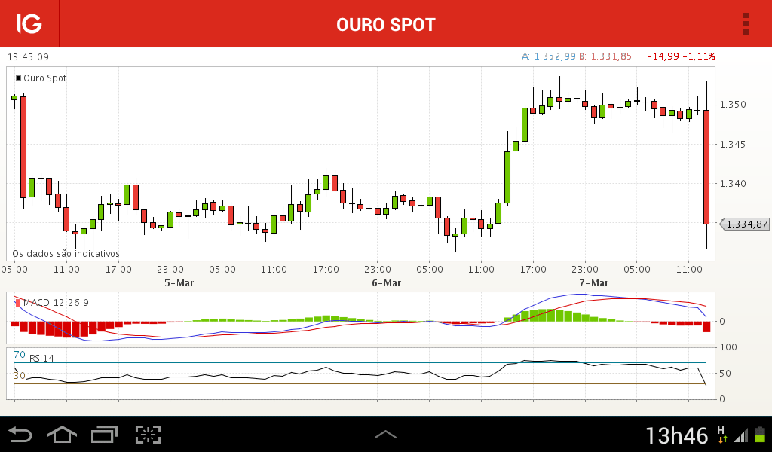This screenshot has width=772, height=452.
Task: Tap the RSI14 indicator label
Action: point(41,358)
